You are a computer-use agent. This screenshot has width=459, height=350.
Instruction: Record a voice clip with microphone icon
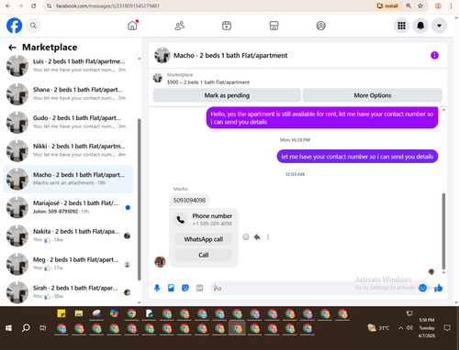click(x=157, y=288)
